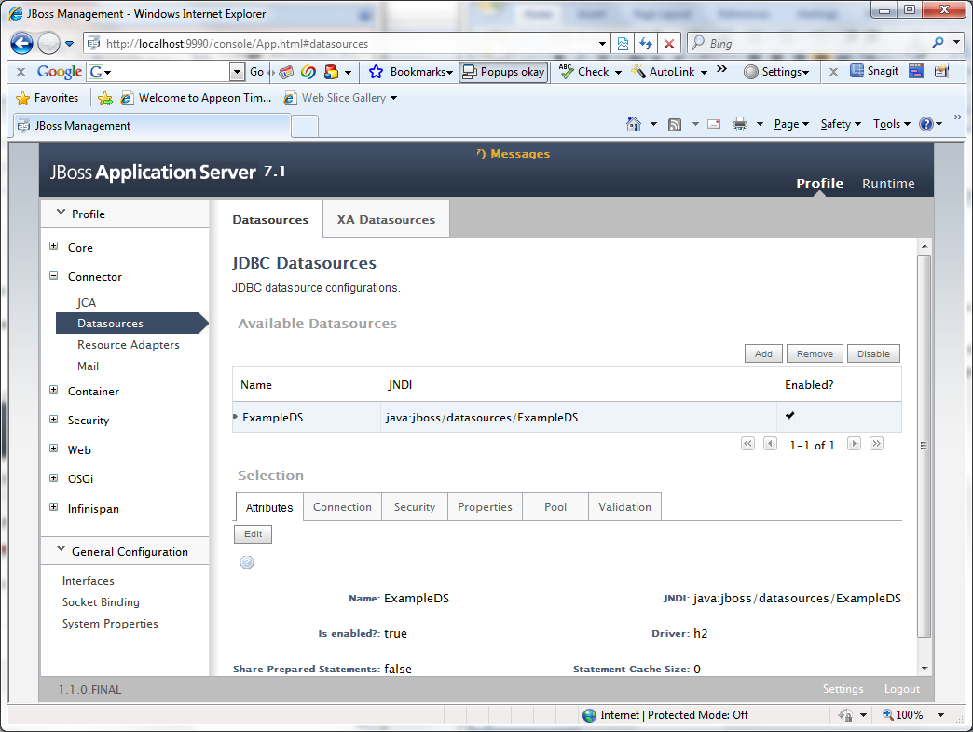Click the Compatibility View broken-page icon
The width and height of the screenshot is (973, 732).
point(623,44)
